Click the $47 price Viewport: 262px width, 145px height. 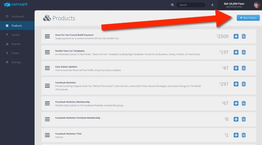[x=225, y=68]
